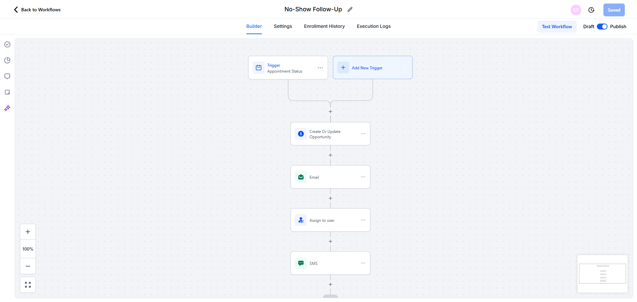
Task: Click the plus icon in Add New Trigger
Action: [343, 68]
